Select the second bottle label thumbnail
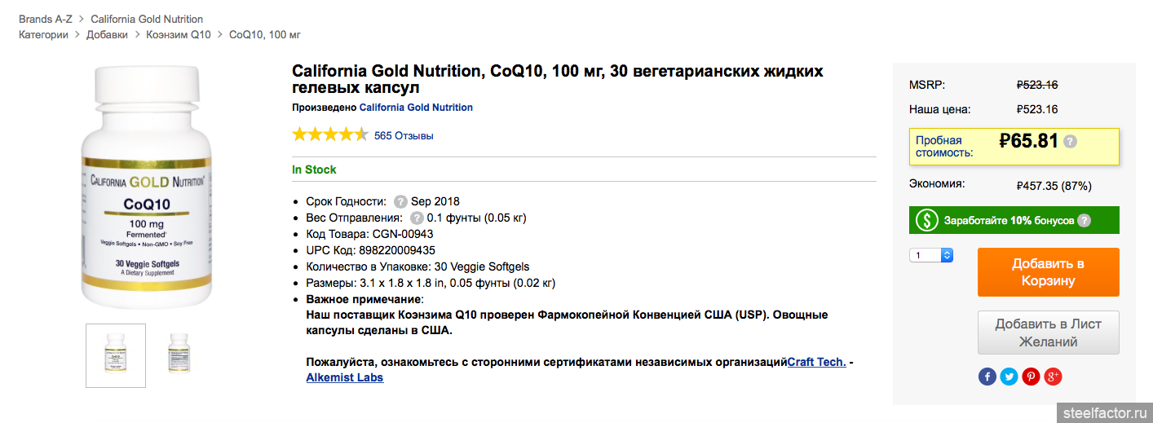1153x423 pixels. coord(179,355)
